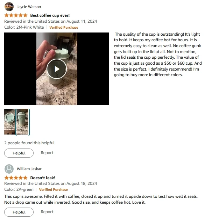Click the Color: 2M-Pink White variant text
The image size is (205, 217).
coord(24,27)
